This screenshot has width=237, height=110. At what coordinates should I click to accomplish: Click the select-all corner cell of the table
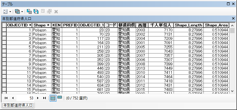tap(4, 25)
